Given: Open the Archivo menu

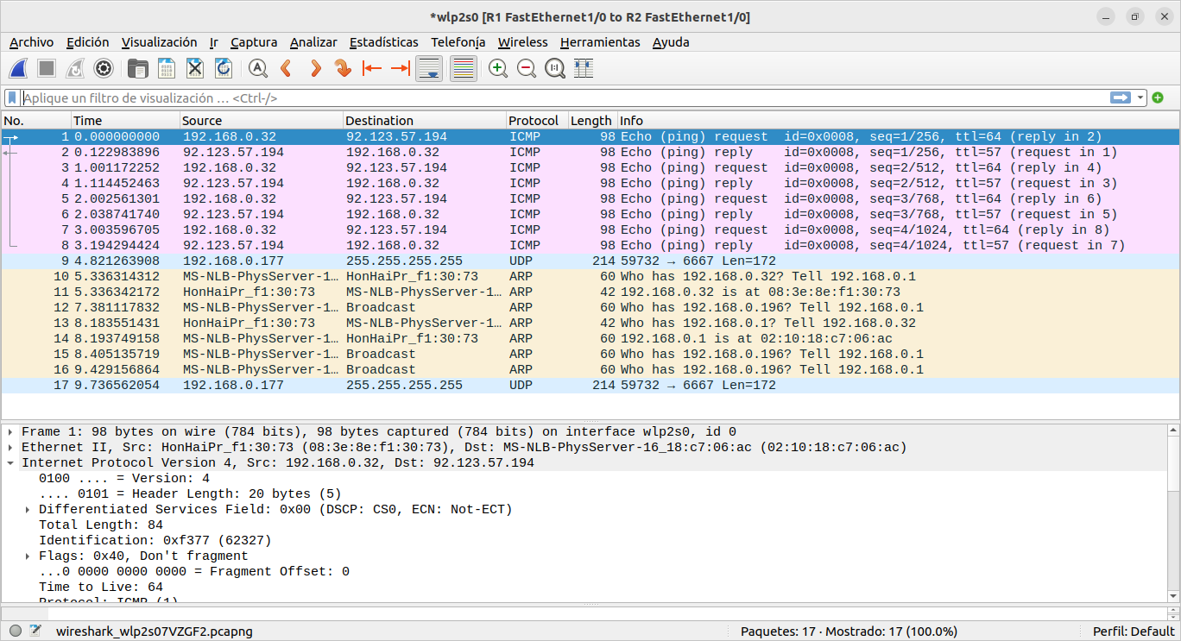Looking at the screenshot, I should click(x=31, y=42).
